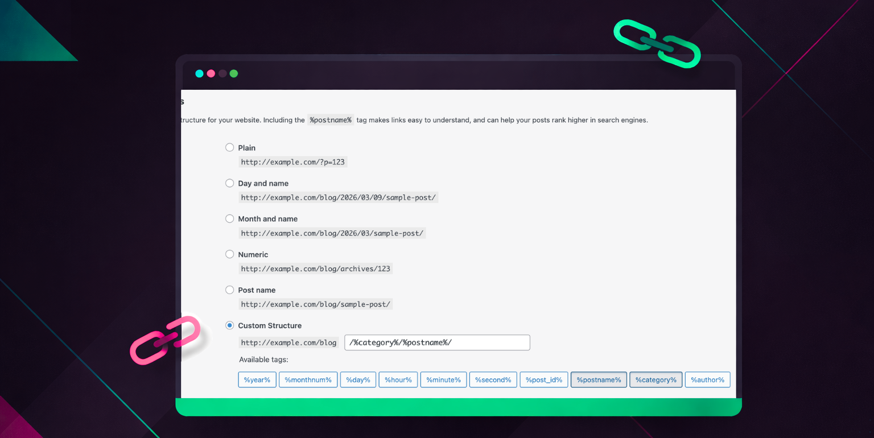
Task: Insert the %minute% tag
Action: 443,380
